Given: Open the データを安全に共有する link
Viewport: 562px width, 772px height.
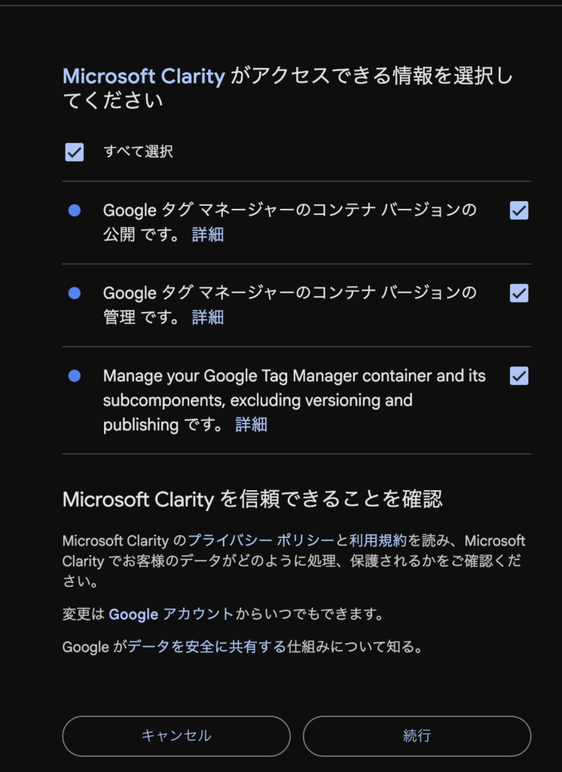Looking at the screenshot, I should [x=206, y=646].
